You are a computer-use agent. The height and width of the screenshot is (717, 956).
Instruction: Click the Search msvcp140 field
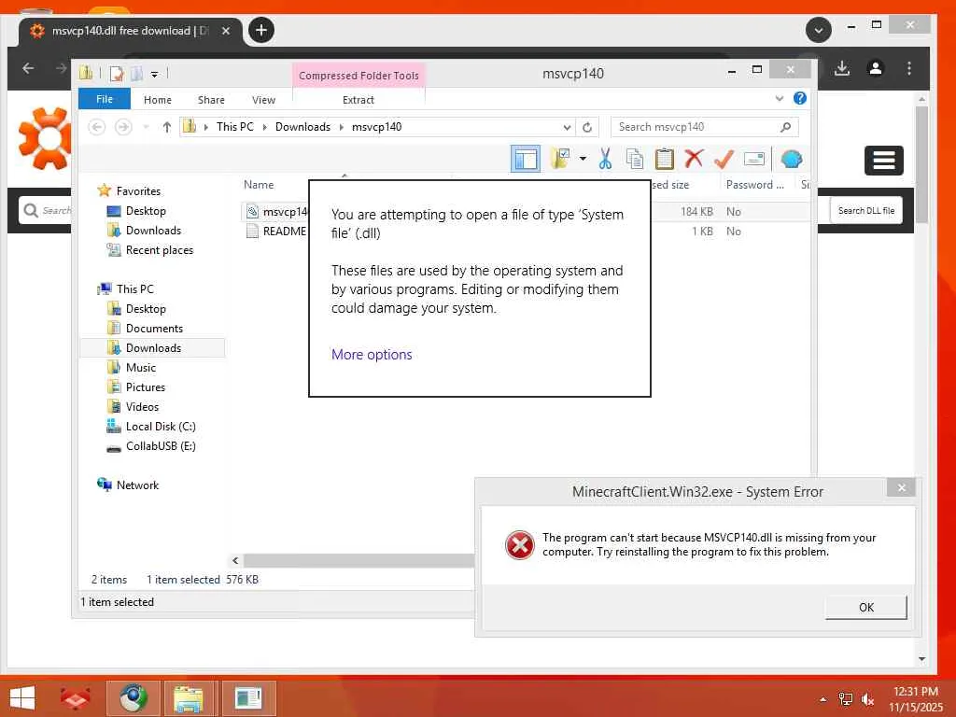704,127
